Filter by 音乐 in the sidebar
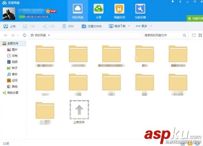Viewport: 203px width, 146px height. pos(12,74)
